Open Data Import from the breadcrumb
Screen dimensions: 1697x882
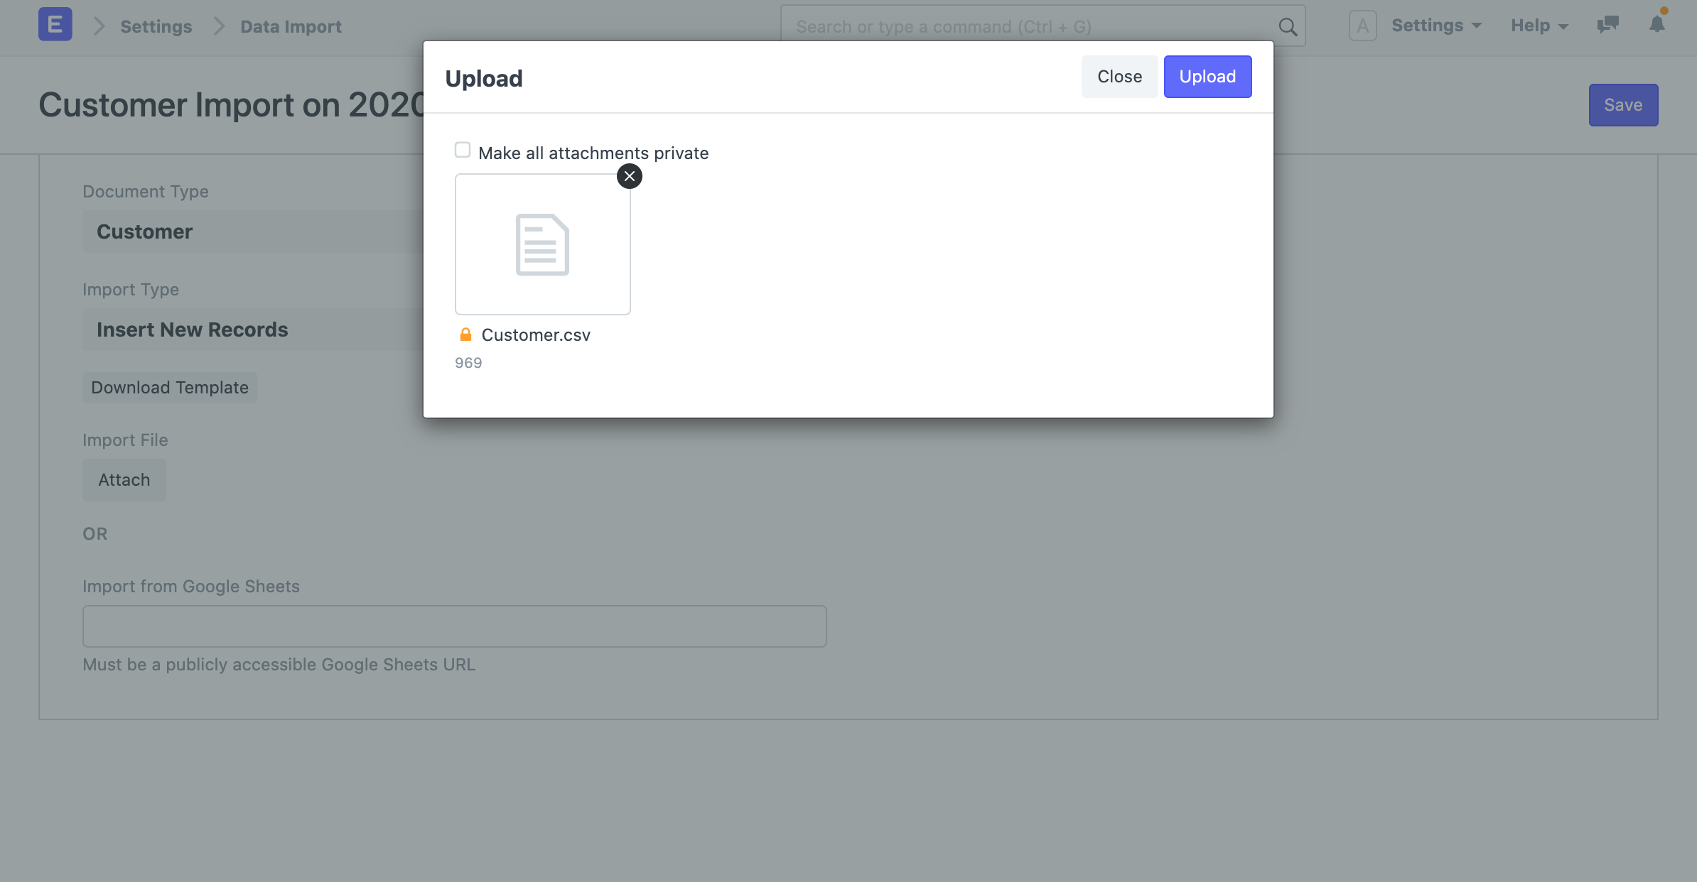pyautogui.click(x=290, y=26)
